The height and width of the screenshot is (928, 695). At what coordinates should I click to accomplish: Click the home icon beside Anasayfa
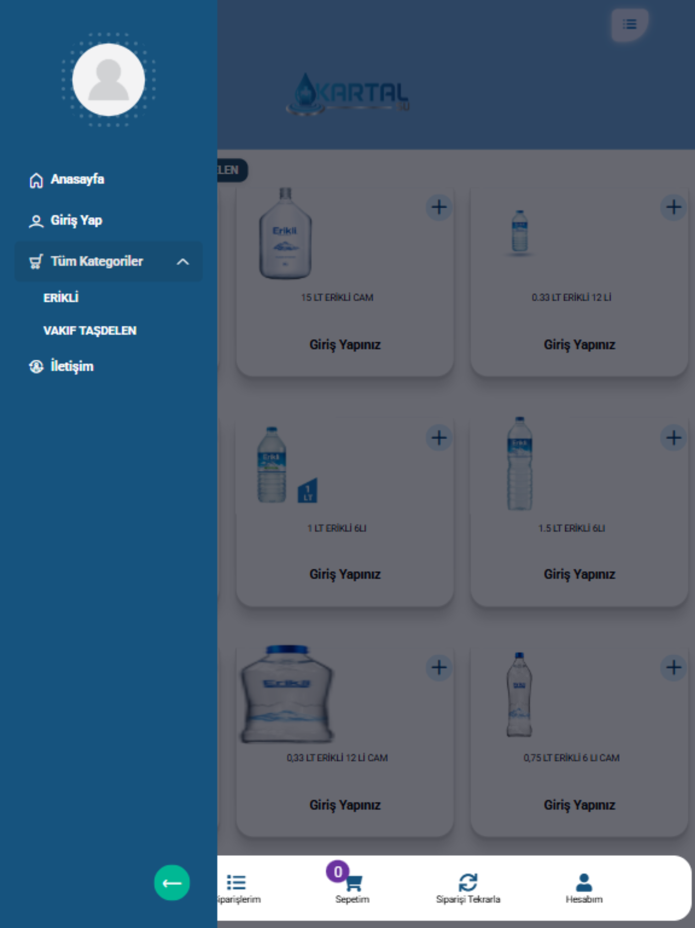pyautogui.click(x=36, y=180)
